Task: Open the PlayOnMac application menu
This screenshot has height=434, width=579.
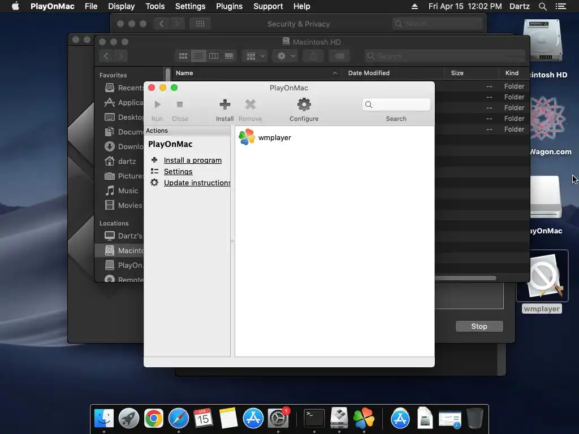Action: (x=53, y=6)
